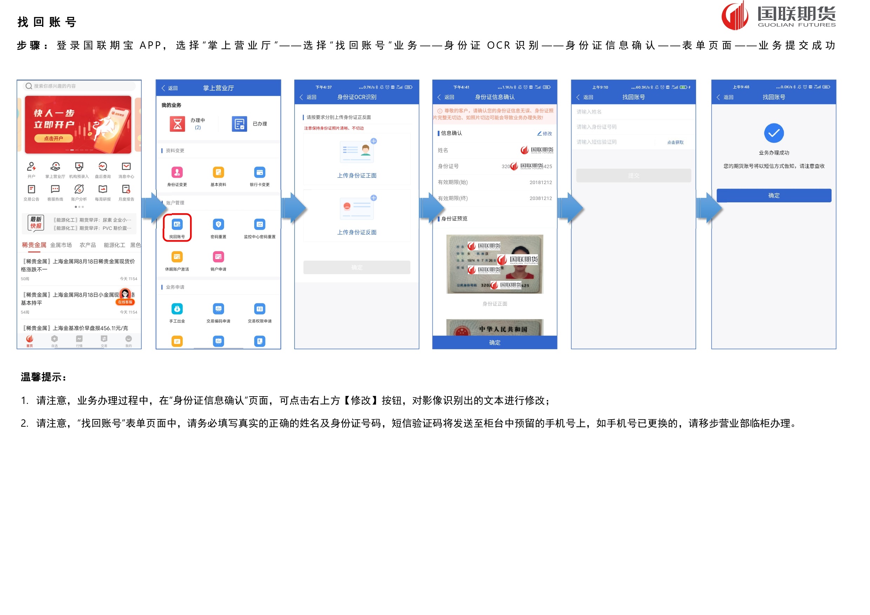Click the 身份证正面 preview image
This screenshot has width=870, height=615.
point(494,264)
